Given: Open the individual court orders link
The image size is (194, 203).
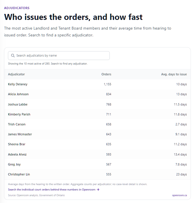Looking at the screenshot, I should coord(54,190).
